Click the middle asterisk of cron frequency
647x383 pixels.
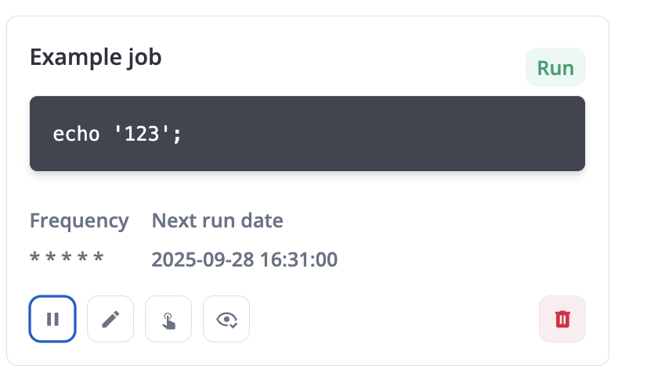67,257
